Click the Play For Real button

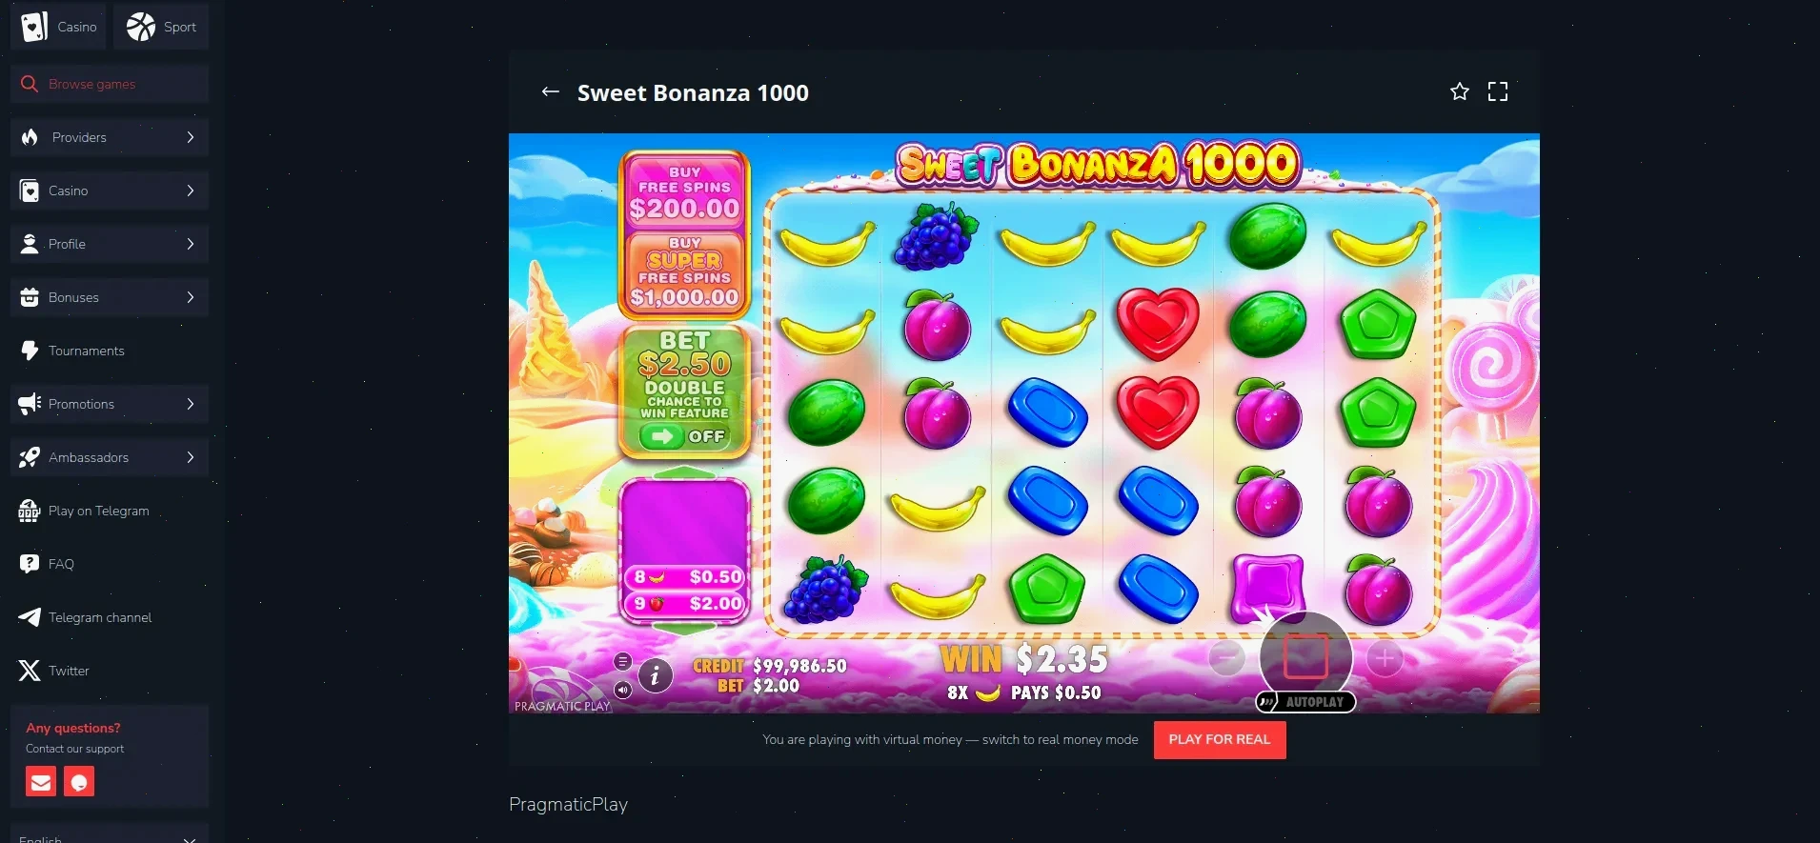[x=1220, y=740]
